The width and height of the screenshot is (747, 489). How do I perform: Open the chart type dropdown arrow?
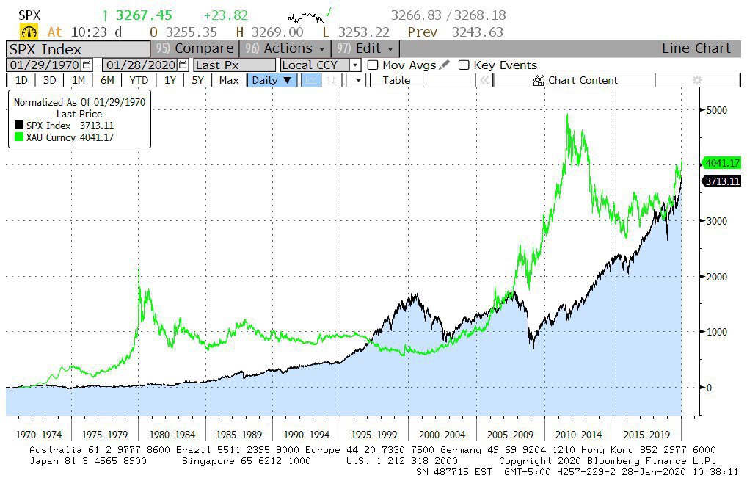(x=358, y=80)
